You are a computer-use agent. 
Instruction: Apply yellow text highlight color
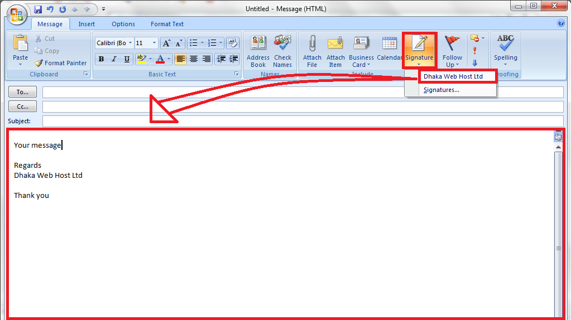tap(141, 59)
